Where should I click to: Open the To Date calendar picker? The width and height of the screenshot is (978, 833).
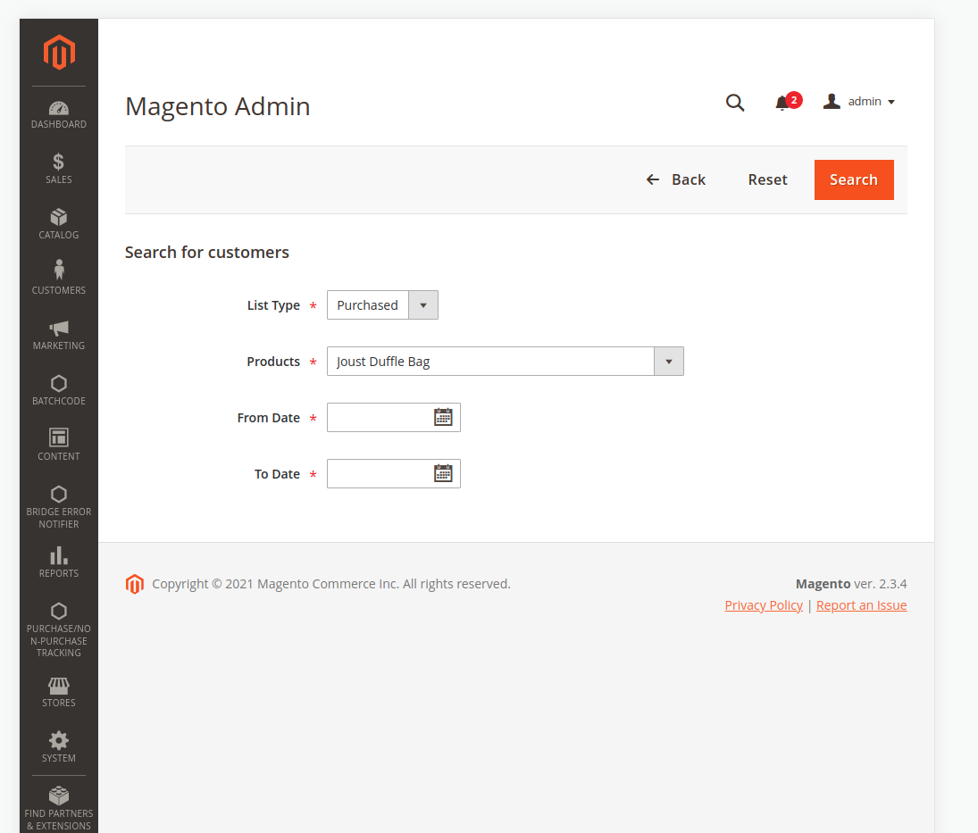point(443,473)
